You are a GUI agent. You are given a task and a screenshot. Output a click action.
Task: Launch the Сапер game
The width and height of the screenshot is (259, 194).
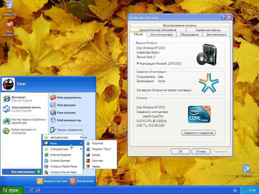[x=100, y=155]
